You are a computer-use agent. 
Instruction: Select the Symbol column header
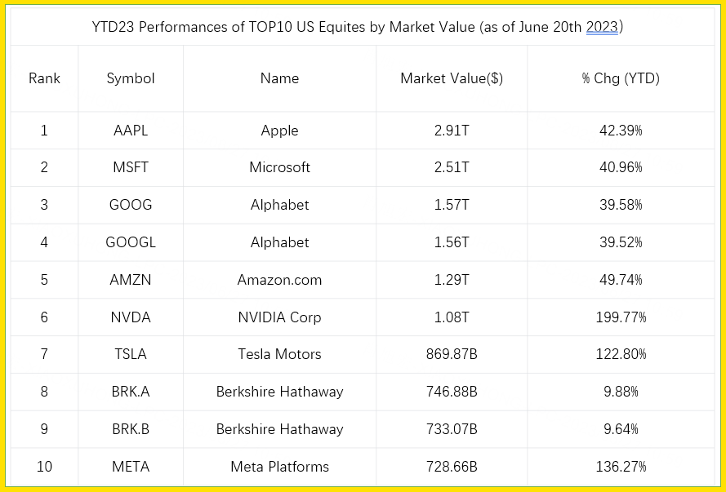pyautogui.click(x=131, y=78)
